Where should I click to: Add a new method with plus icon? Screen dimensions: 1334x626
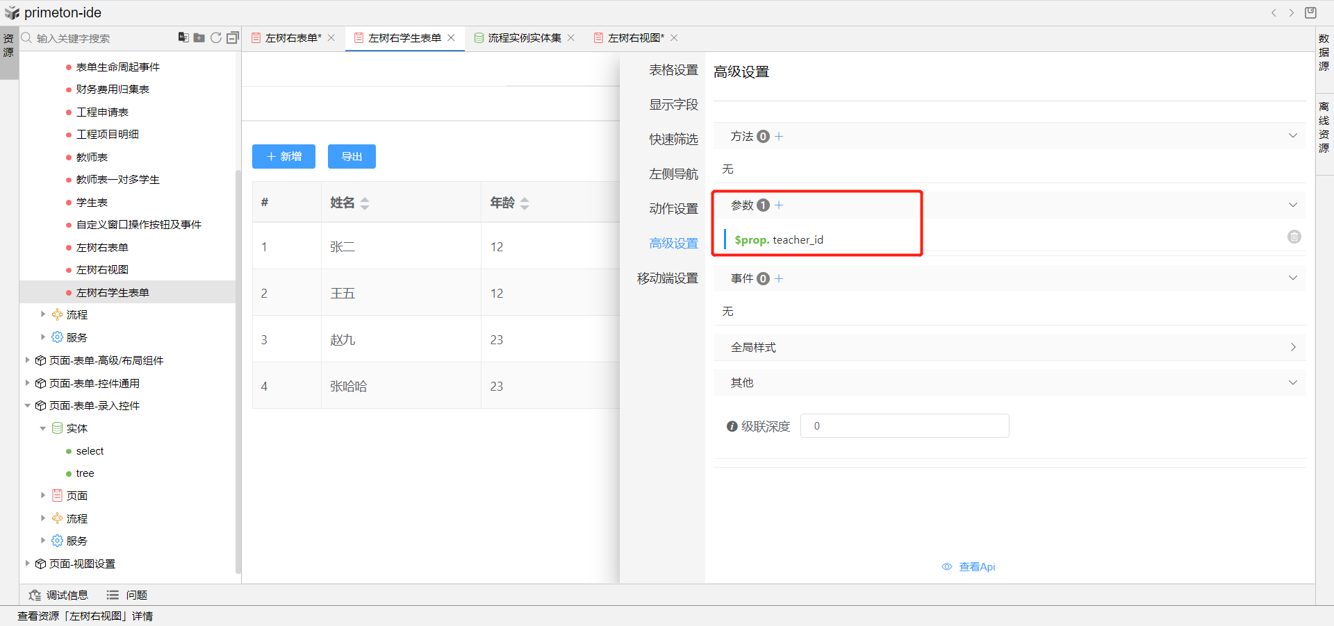[x=779, y=137]
